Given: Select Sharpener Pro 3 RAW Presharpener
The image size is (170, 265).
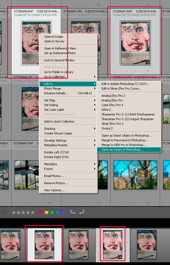Looking at the screenshot, I should [x=129, y=114].
